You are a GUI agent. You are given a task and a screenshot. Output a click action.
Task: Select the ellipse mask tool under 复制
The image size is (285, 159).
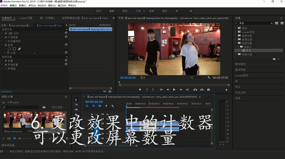click(x=9, y=49)
